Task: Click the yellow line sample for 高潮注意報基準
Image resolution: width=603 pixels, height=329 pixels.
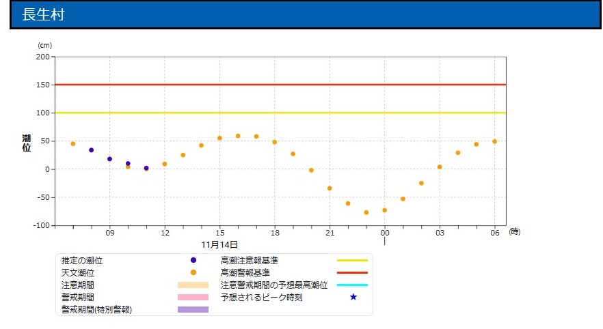Action: tap(352, 260)
